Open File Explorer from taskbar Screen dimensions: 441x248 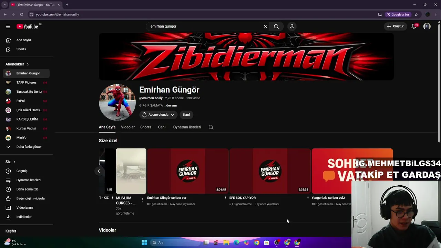[226, 242]
